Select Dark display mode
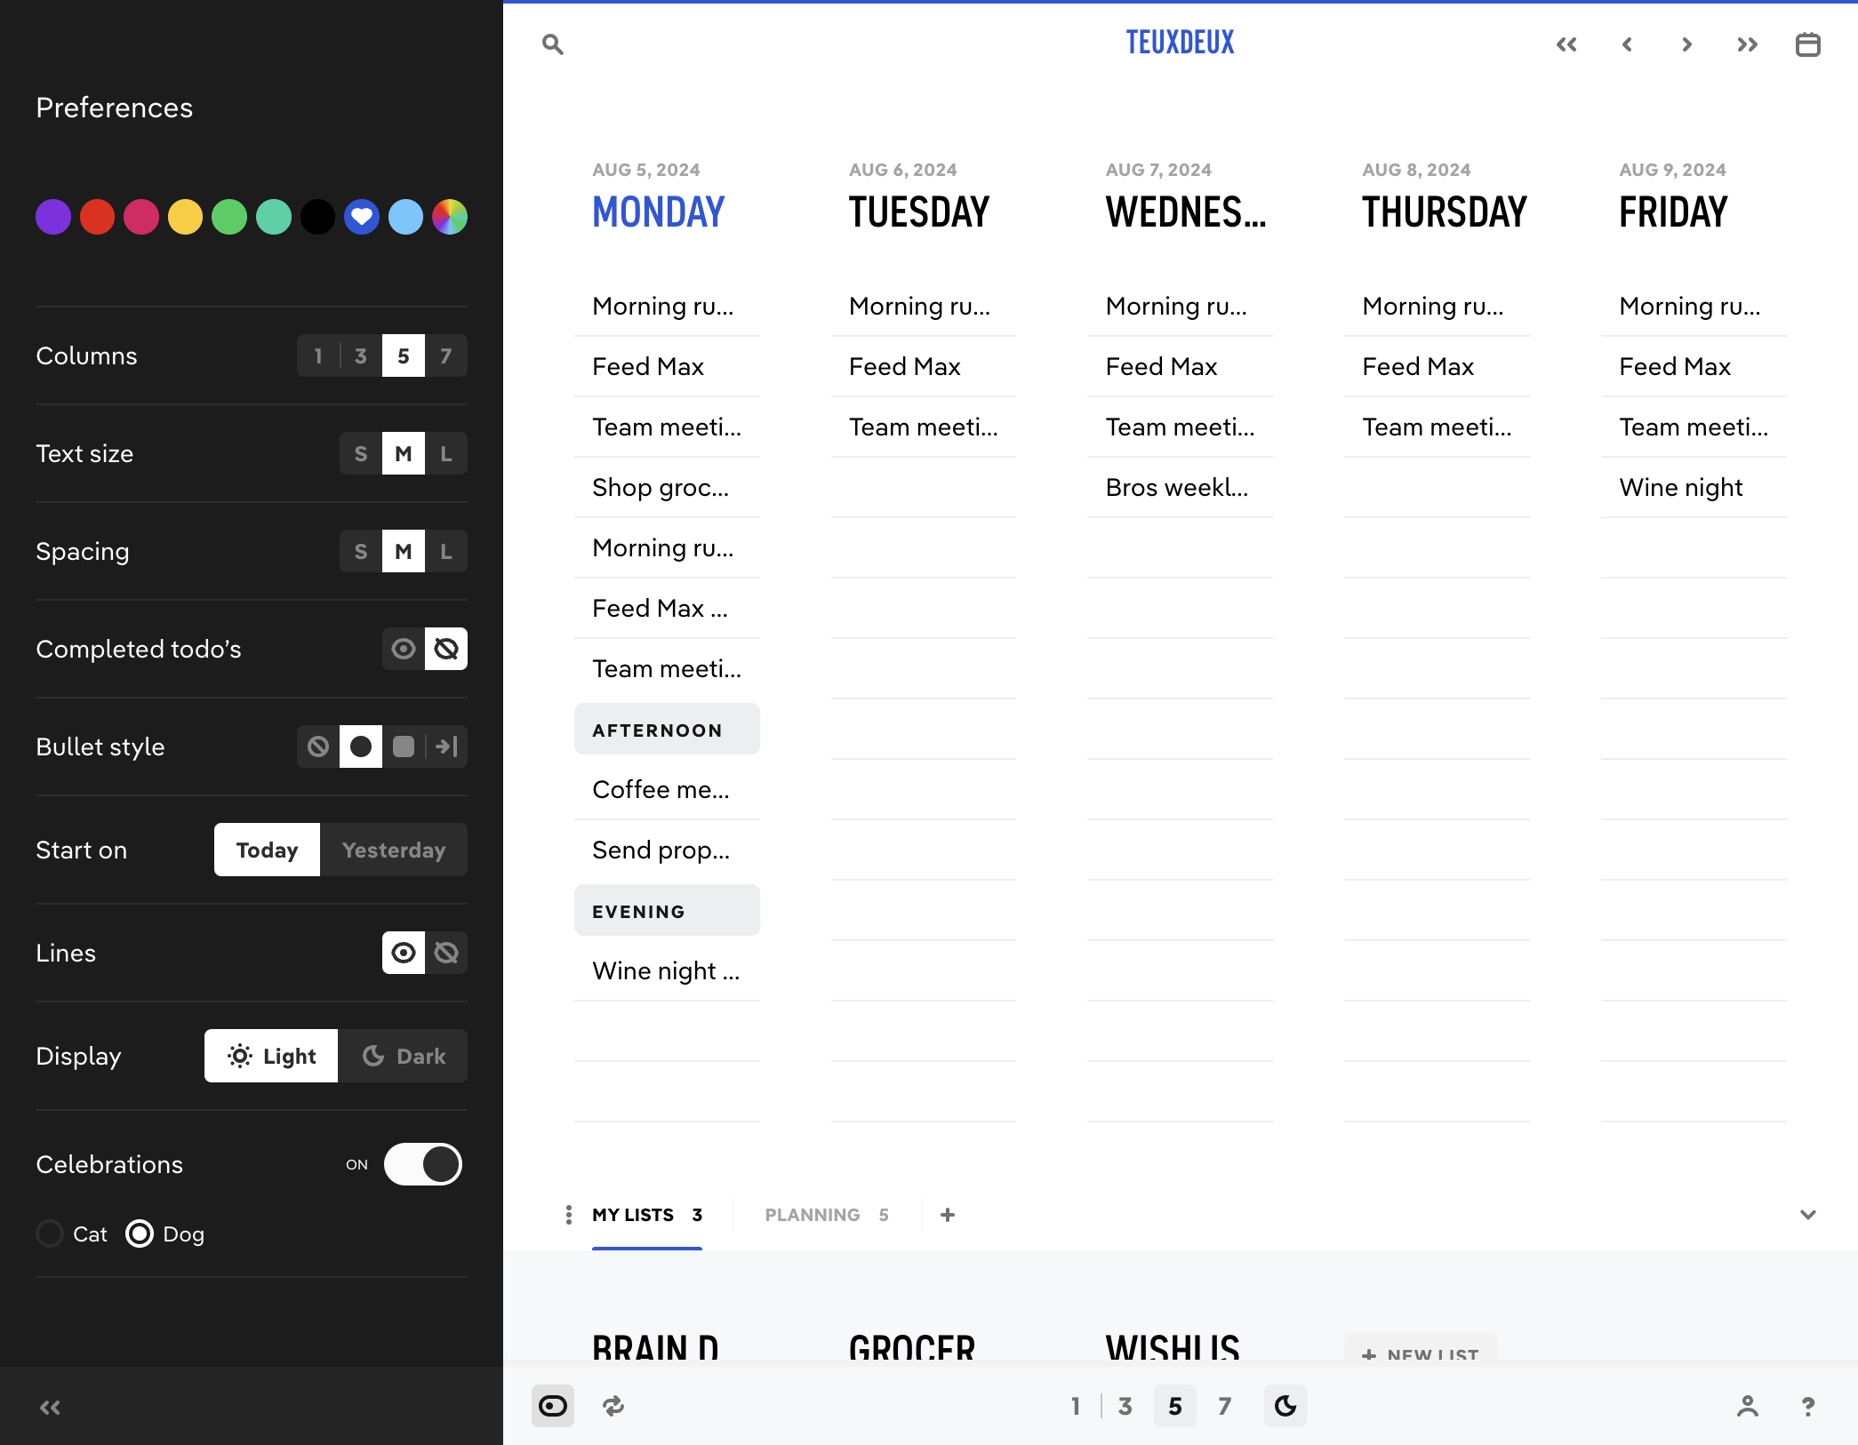Image resolution: width=1858 pixels, height=1445 pixels. pyautogui.click(x=403, y=1056)
